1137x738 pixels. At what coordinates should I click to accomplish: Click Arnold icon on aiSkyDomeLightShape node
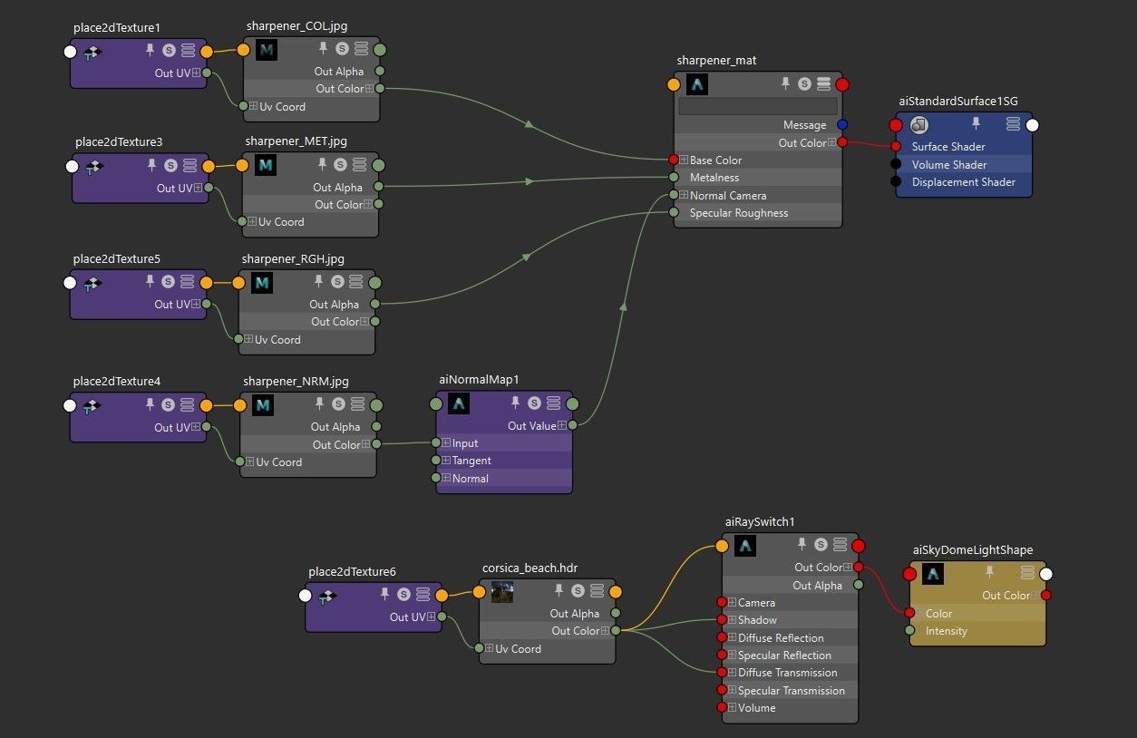click(x=933, y=573)
